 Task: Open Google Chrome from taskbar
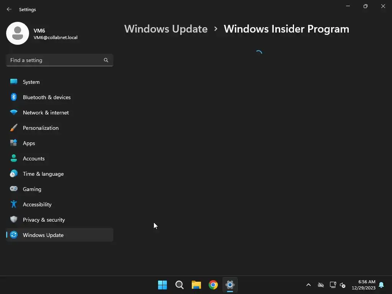[213, 285]
